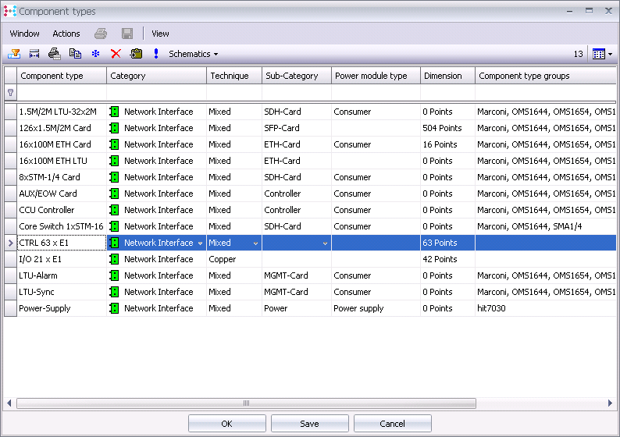Click green category icon for I/O 21 x E1
Image resolution: width=620 pixels, height=437 pixels.
[114, 259]
